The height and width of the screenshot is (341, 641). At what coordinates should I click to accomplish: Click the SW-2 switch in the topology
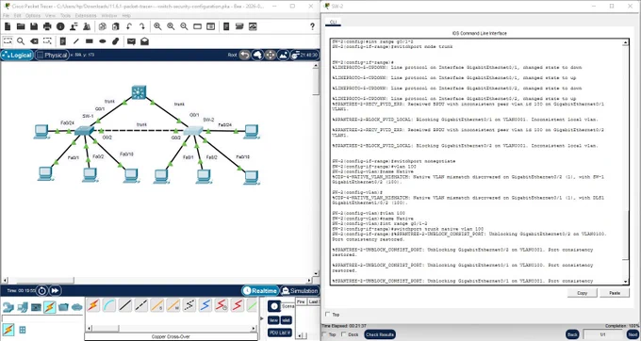pos(193,131)
